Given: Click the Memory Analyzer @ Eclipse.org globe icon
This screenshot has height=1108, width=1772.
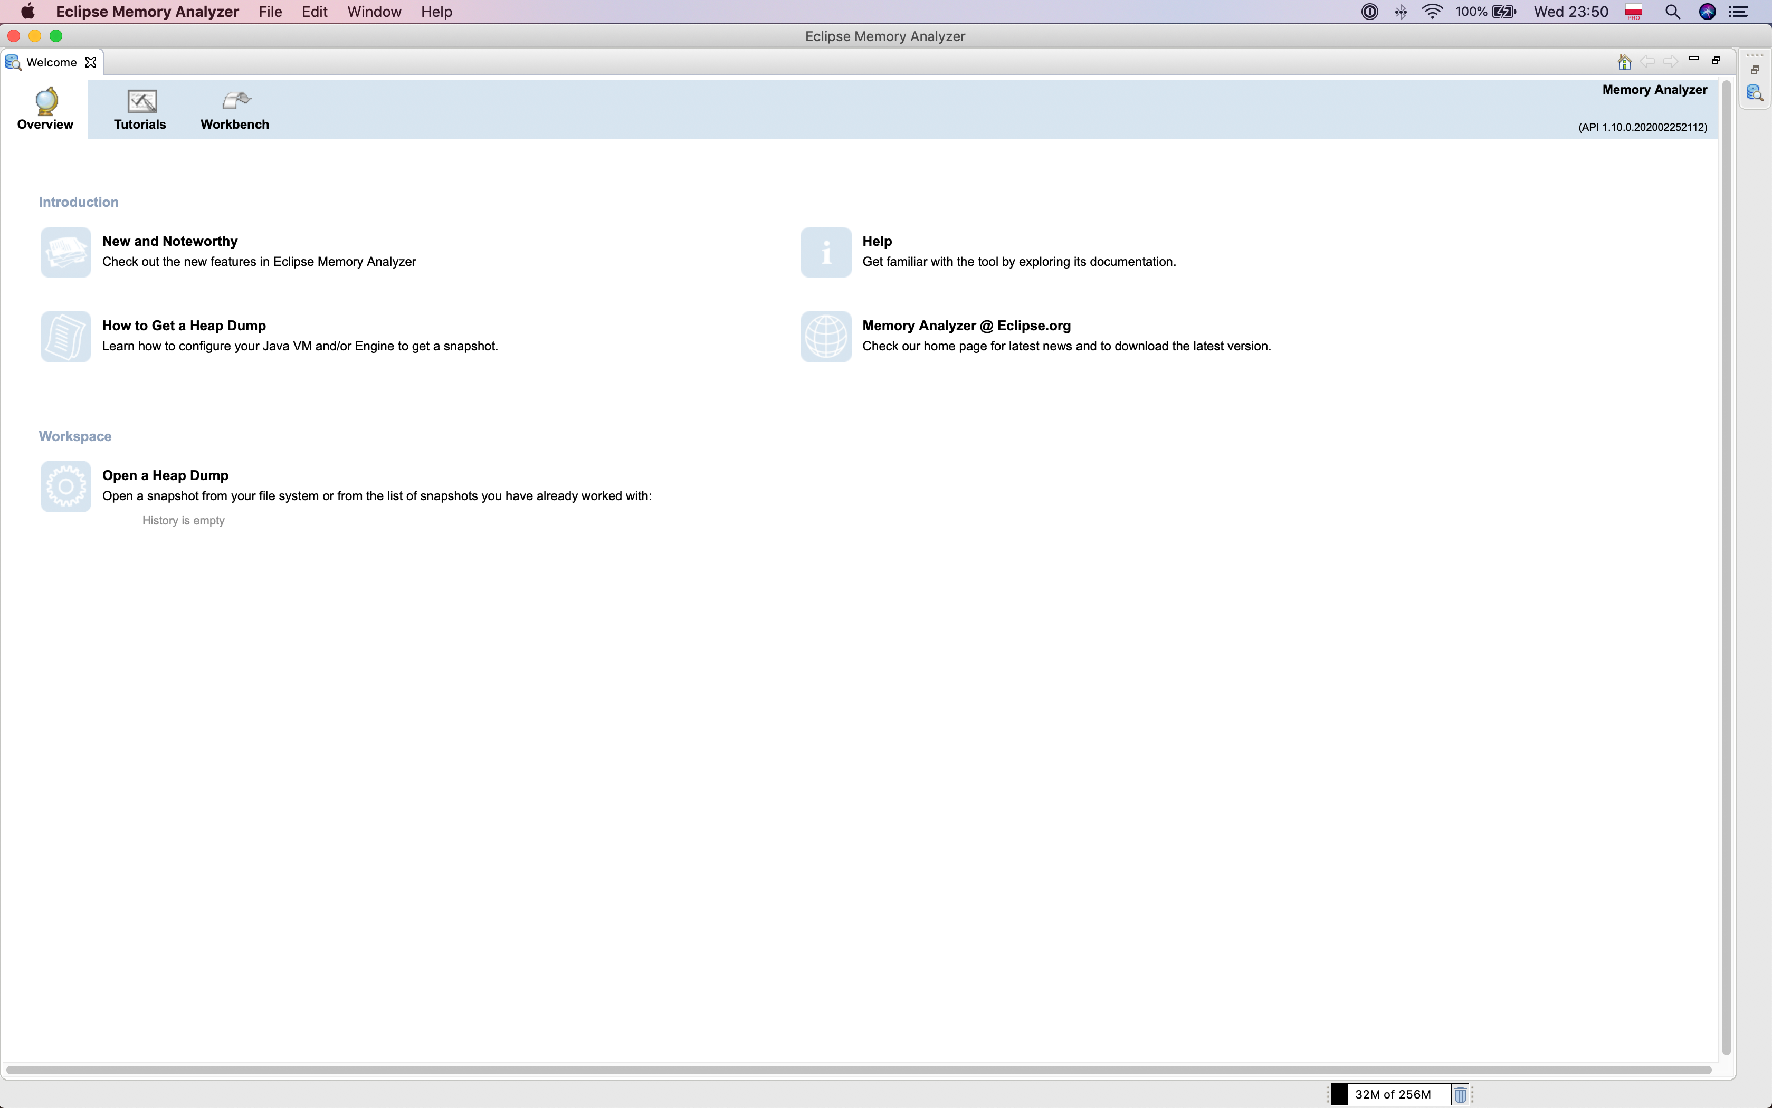Looking at the screenshot, I should [826, 337].
